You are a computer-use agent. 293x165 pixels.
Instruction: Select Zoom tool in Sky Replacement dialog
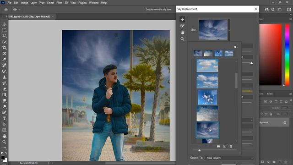point(182,39)
